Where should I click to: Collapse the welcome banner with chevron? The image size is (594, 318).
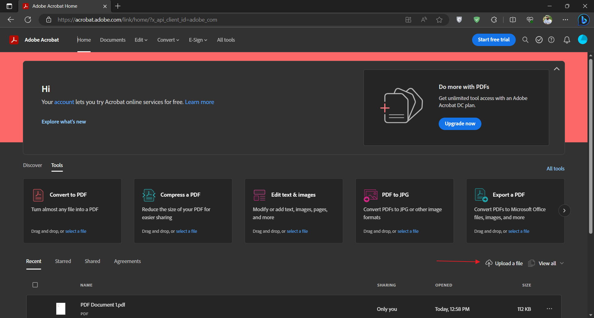coord(557,69)
